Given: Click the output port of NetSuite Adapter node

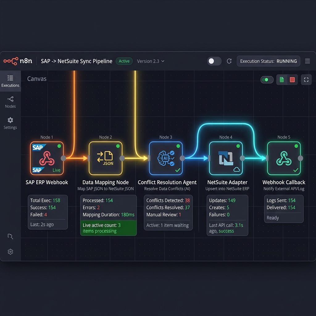Looking at the screenshot, I should point(242,158).
